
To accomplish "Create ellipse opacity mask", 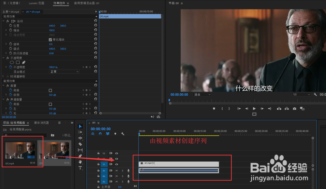I will point(12,62).
